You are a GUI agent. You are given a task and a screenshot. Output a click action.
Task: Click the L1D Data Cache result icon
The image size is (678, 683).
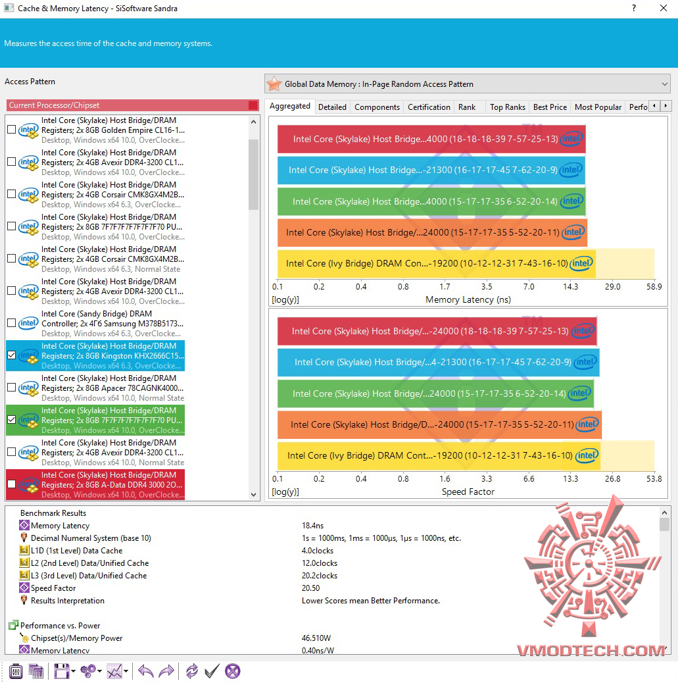tap(24, 550)
